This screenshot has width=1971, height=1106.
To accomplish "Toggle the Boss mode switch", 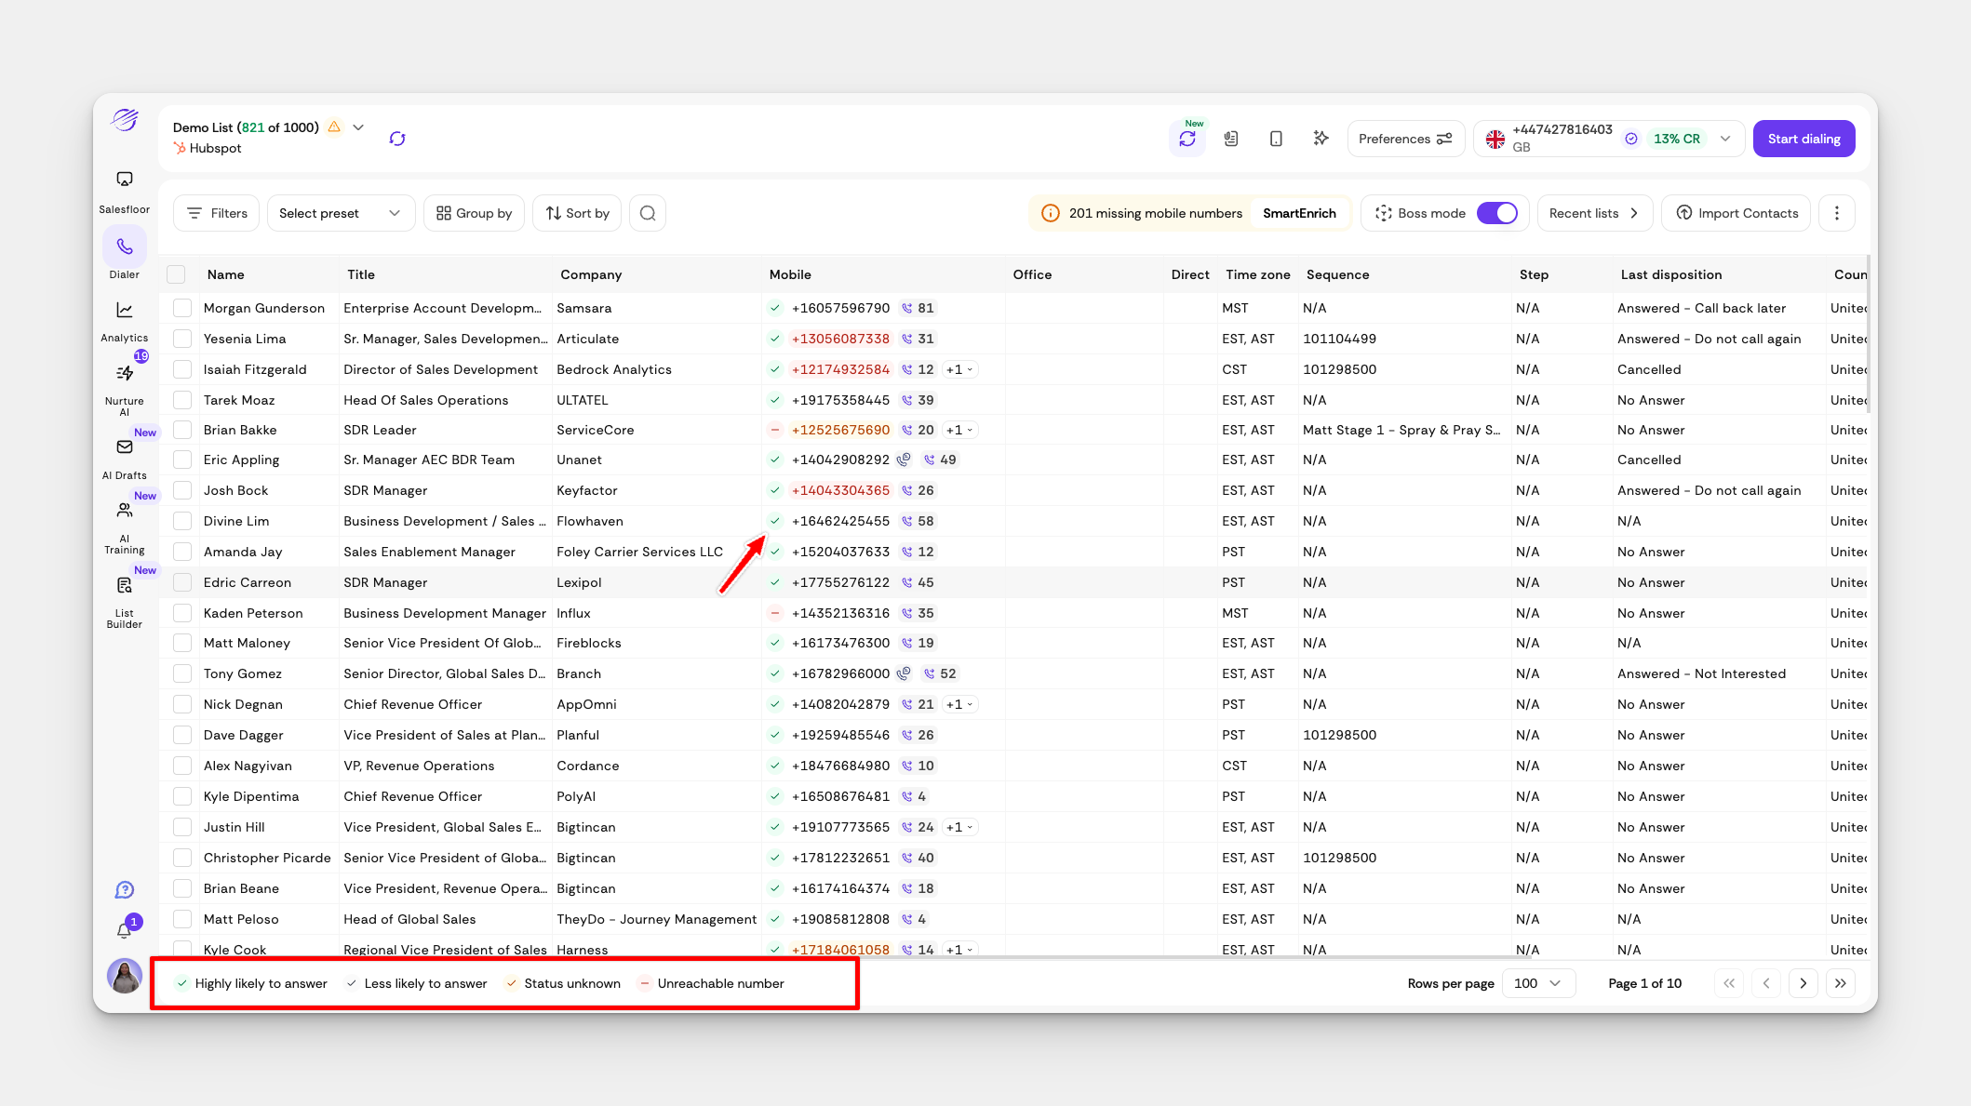I will point(1496,213).
